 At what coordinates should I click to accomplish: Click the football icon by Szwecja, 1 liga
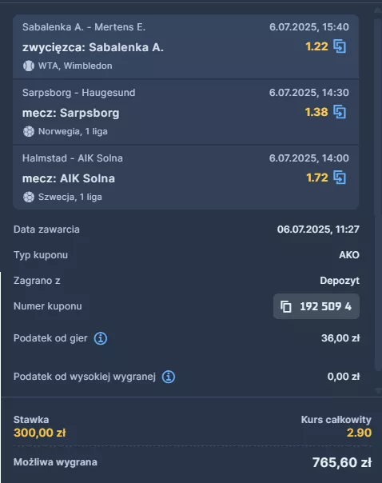point(29,198)
